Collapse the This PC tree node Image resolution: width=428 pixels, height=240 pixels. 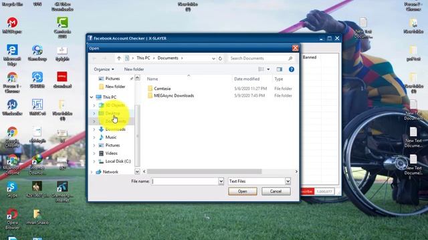click(x=92, y=97)
